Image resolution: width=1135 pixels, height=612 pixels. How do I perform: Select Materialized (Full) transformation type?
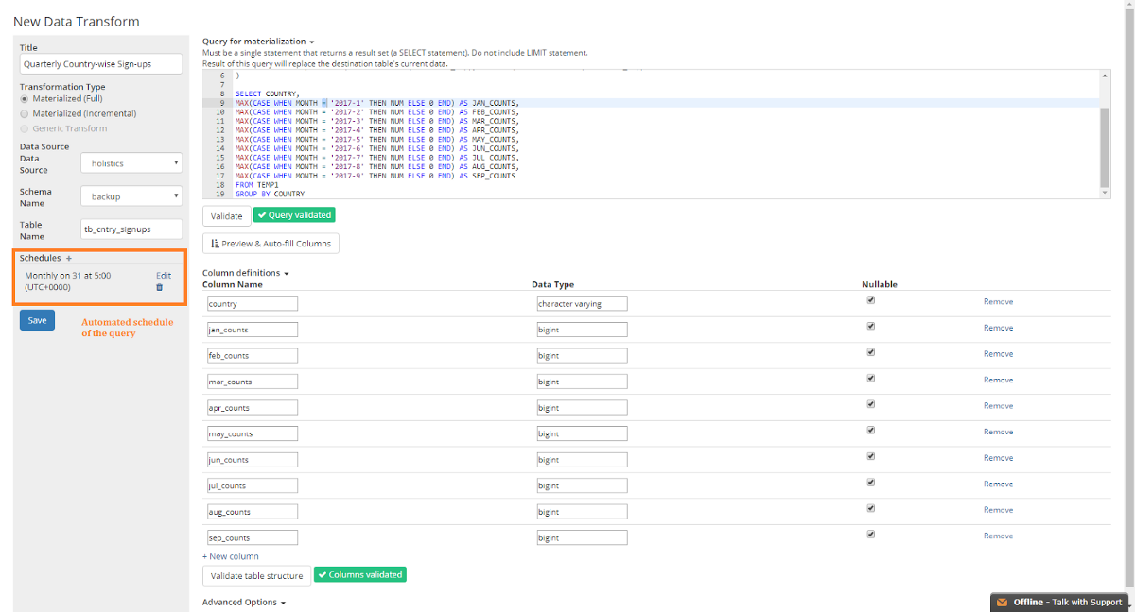[25, 99]
